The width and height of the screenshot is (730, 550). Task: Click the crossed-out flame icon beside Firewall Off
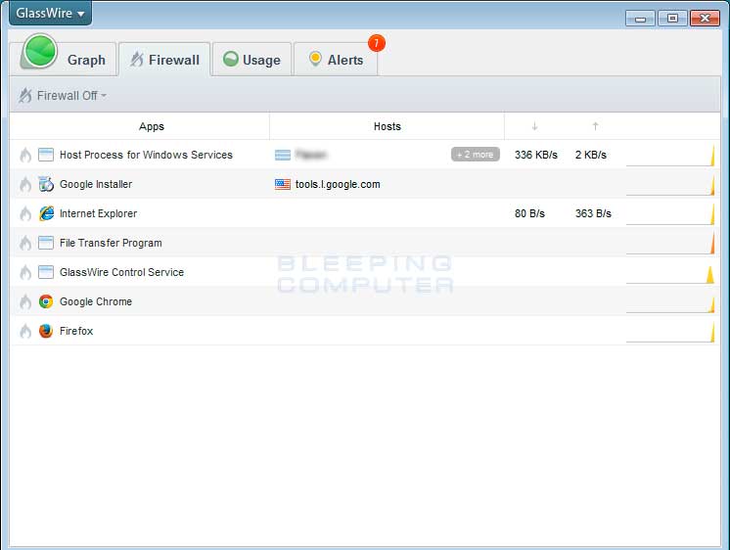(x=25, y=96)
